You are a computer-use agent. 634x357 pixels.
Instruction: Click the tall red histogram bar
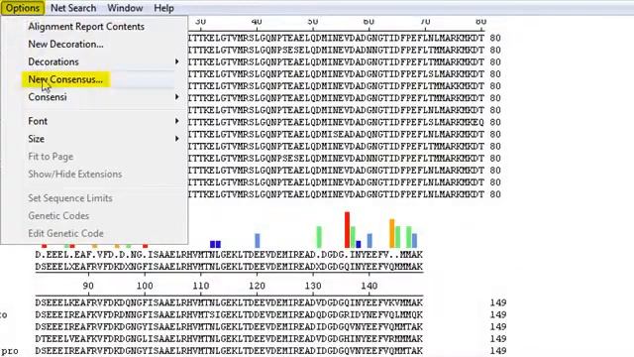coord(347,229)
